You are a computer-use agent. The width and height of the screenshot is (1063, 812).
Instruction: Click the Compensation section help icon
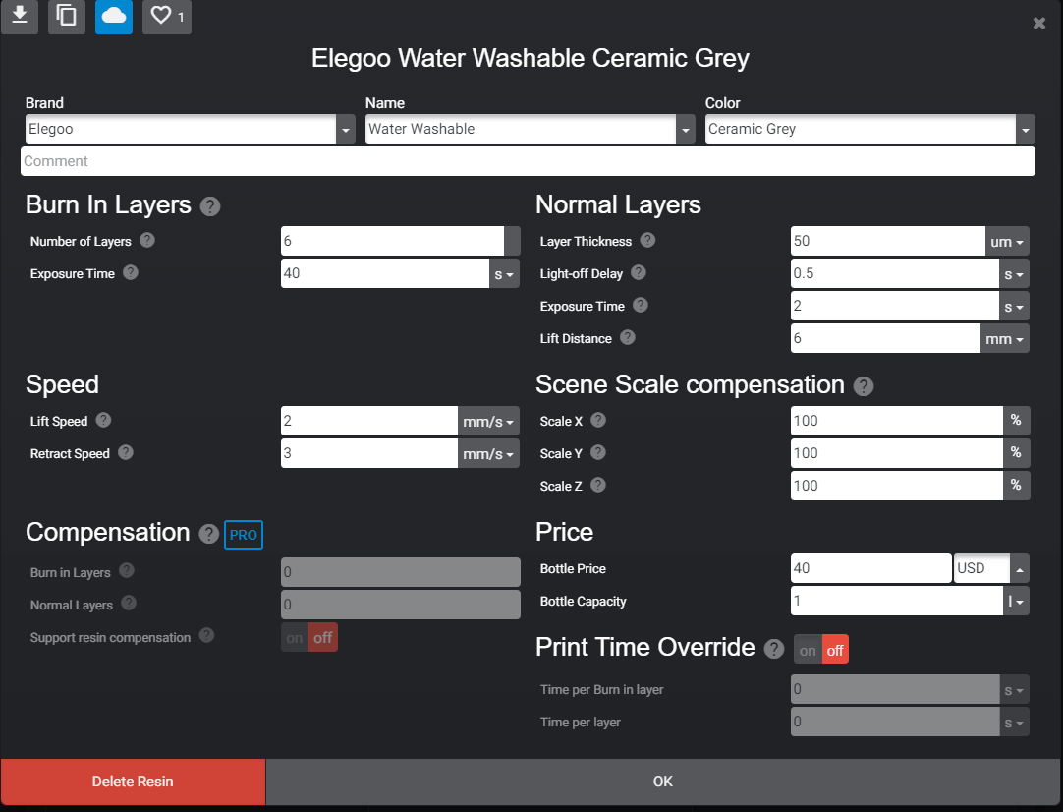click(208, 535)
